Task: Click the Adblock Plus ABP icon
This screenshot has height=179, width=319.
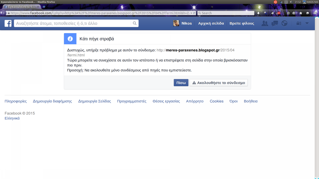Action: tap(279, 13)
